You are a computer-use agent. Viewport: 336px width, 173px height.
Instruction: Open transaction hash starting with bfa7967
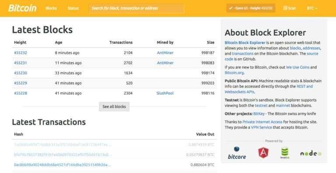tap(63, 155)
